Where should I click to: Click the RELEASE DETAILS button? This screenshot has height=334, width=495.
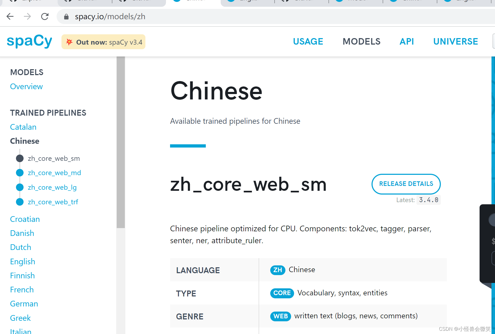[406, 184]
